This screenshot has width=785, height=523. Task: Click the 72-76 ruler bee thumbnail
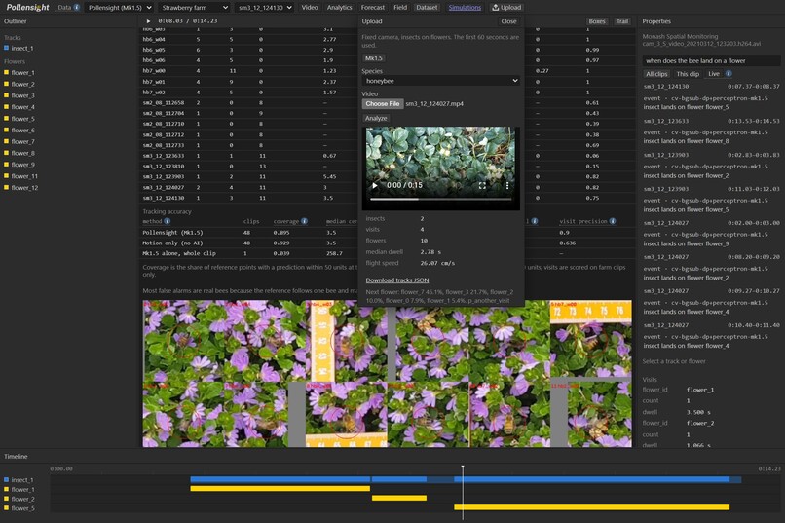click(591, 339)
